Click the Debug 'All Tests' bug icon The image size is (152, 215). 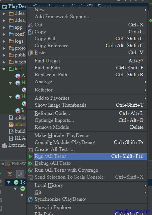tap(30, 163)
